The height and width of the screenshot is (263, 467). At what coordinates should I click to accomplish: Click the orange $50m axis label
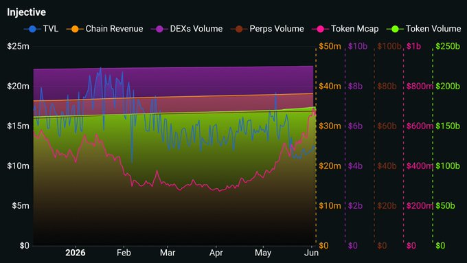tap(330, 46)
